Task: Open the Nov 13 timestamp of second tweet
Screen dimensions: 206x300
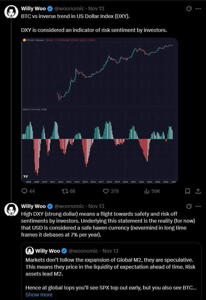Action: (96, 206)
